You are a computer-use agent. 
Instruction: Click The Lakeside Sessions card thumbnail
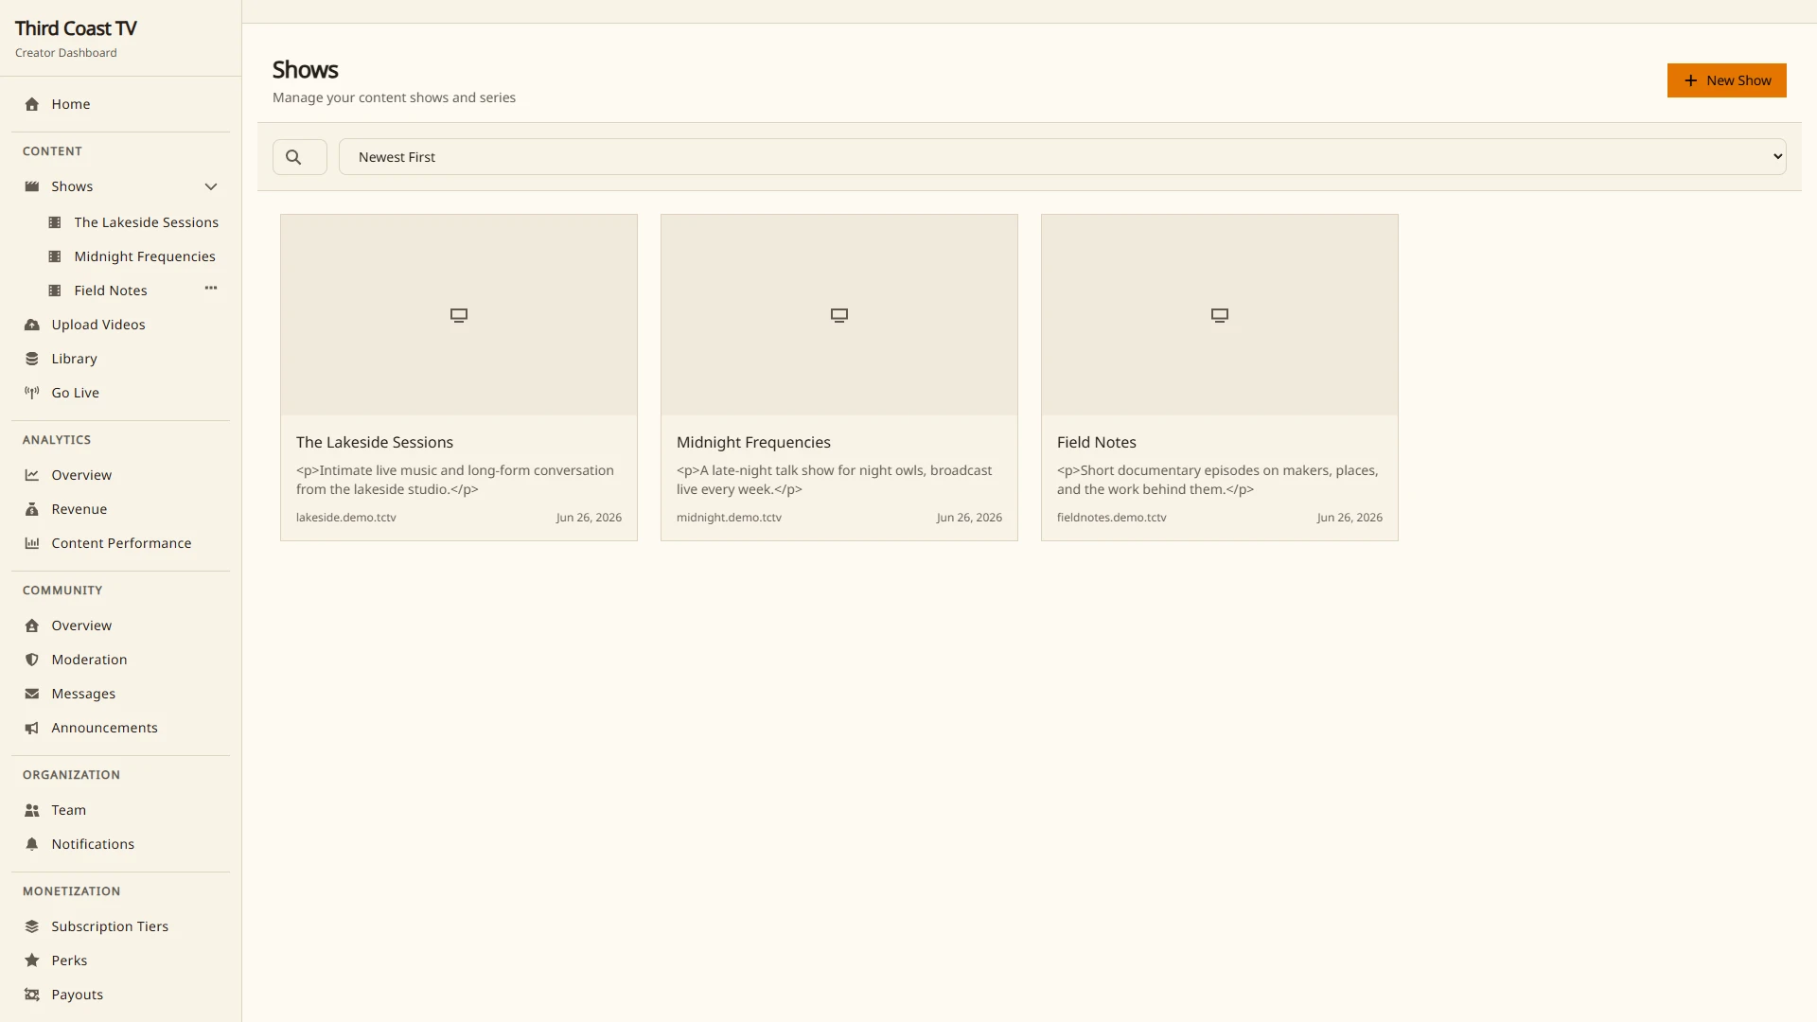click(459, 315)
